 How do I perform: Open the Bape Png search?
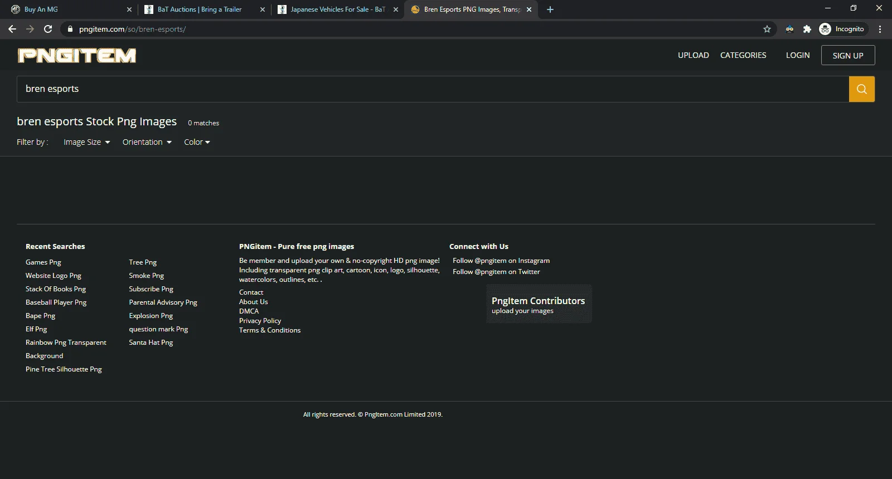[41, 316]
